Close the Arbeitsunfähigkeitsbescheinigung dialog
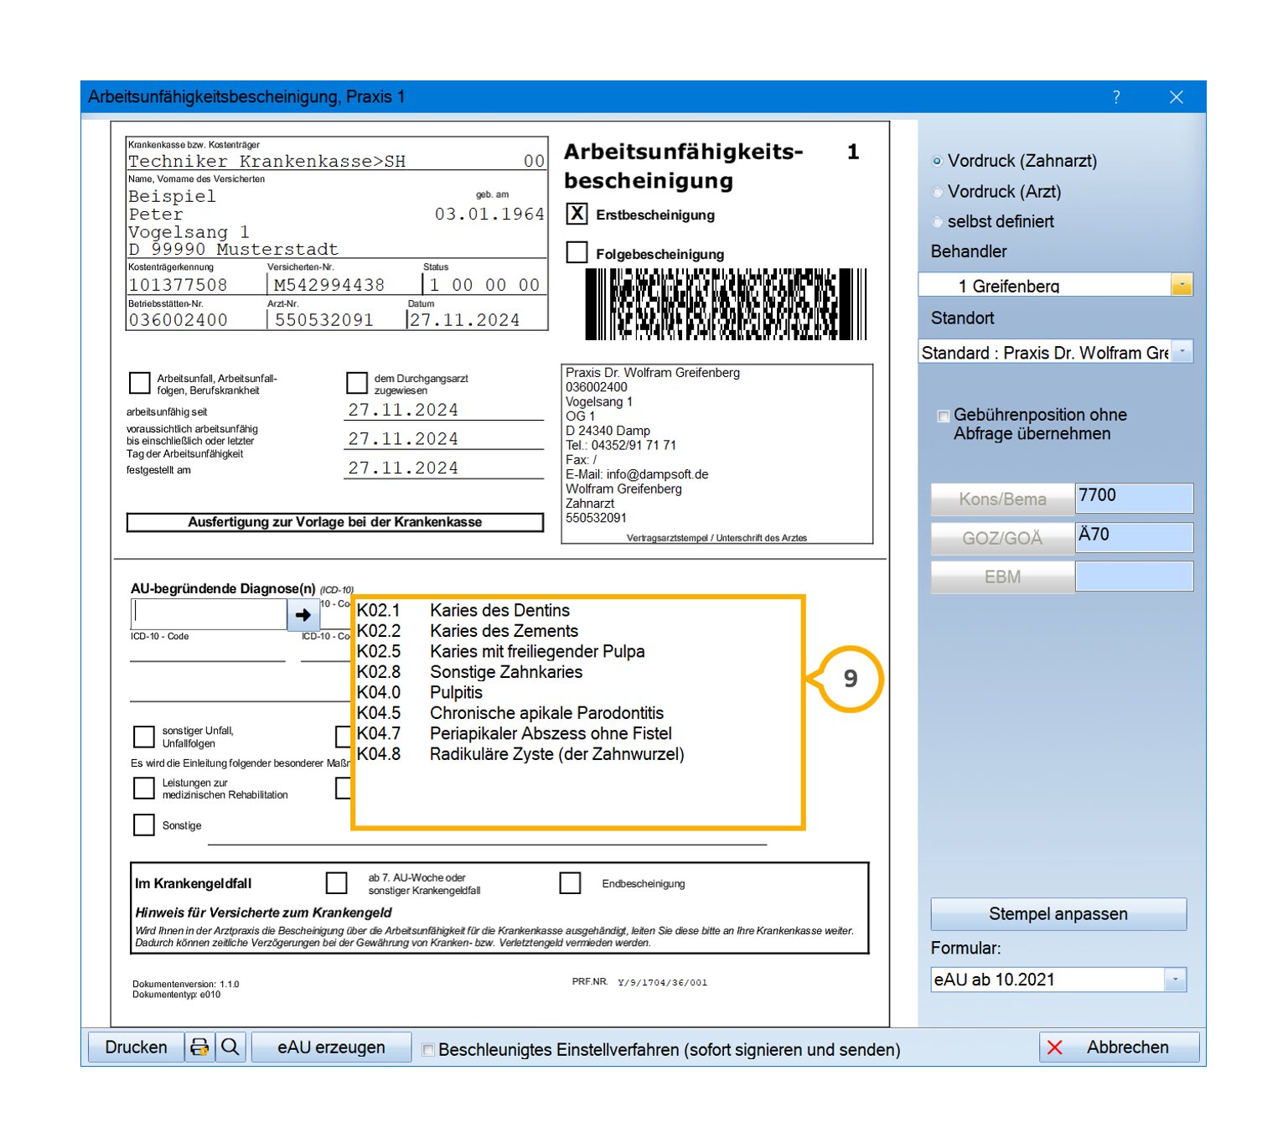Image resolution: width=1288 pixels, height=1148 pixels. point(1177,97)
